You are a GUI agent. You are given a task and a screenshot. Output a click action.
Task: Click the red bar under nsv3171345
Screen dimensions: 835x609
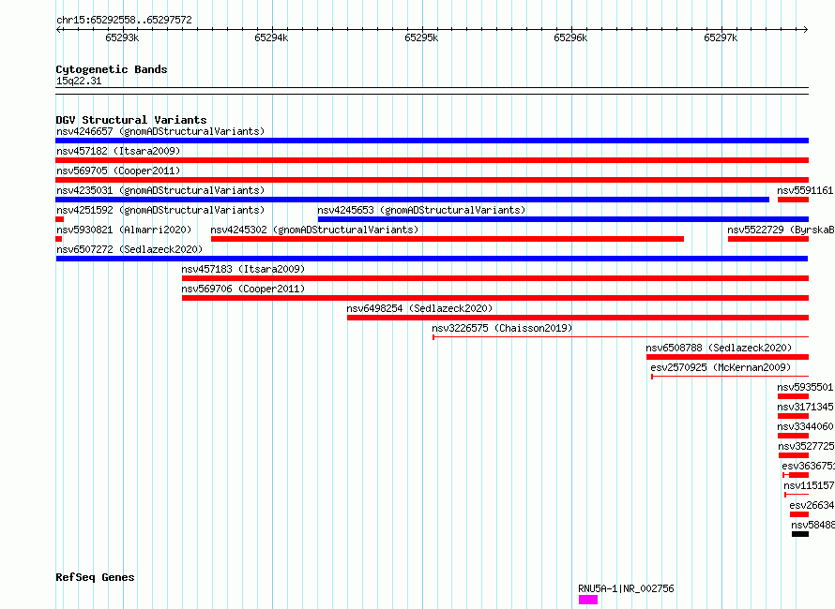coord(793,416)
